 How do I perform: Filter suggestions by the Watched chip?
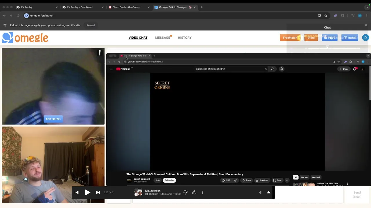click(316, 177)
